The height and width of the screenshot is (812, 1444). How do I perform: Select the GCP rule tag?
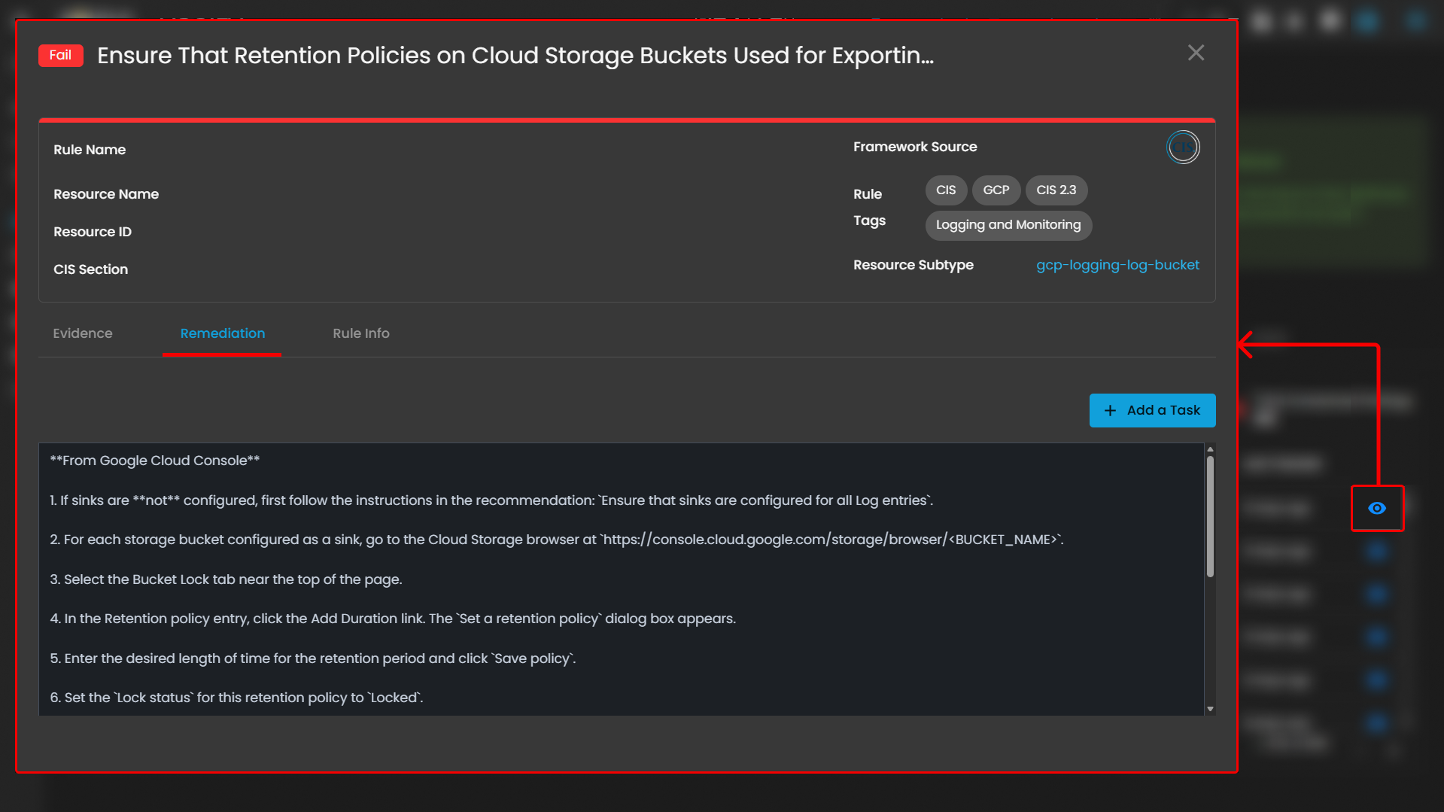click(996, 190)
